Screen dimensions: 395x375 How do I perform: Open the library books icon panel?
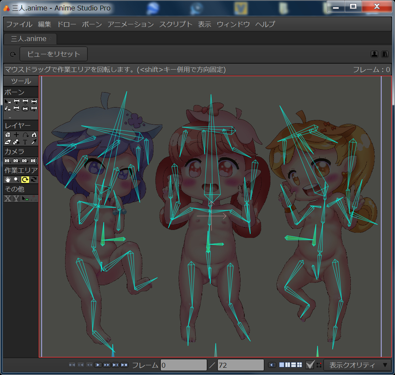385,54
